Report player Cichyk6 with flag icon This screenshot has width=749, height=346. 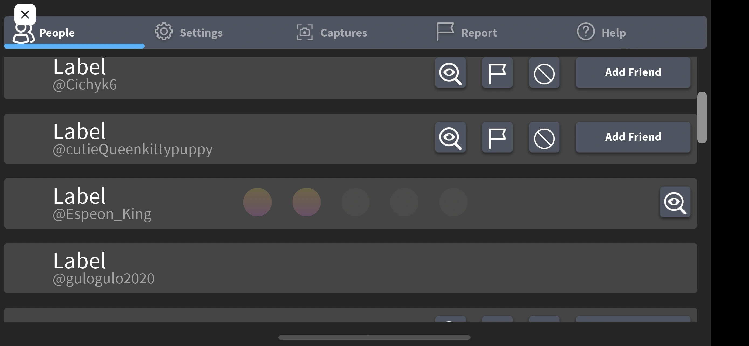497,73
